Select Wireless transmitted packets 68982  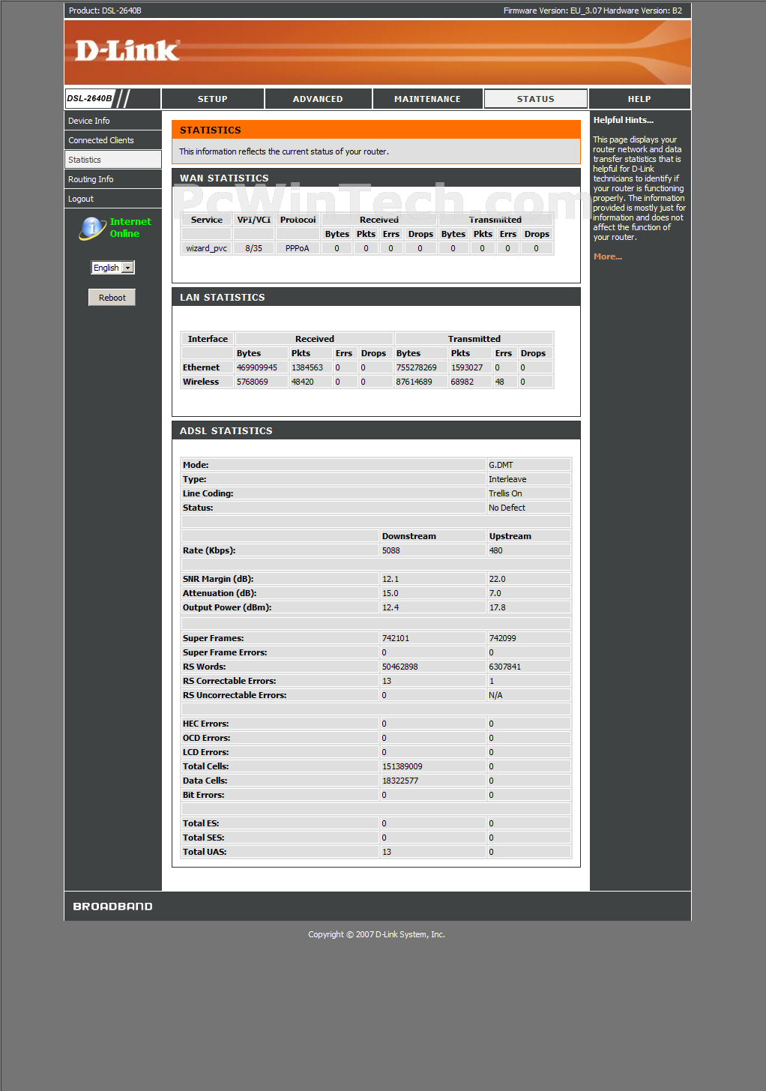(x=462, y=382)
